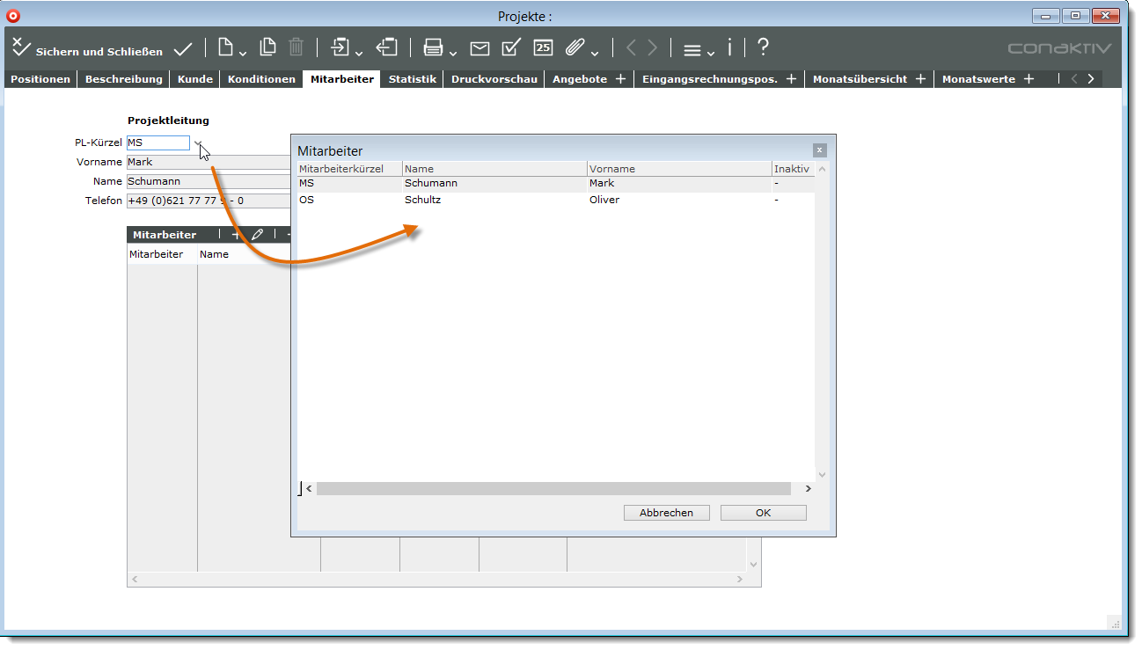
Task: Click the envelope email icon
Action: point(479,48)
